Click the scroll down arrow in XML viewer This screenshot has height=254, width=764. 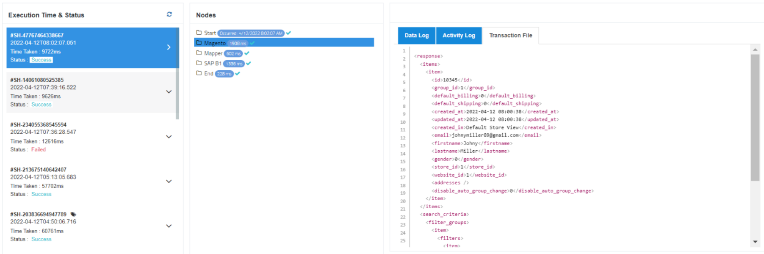[755, 242]
